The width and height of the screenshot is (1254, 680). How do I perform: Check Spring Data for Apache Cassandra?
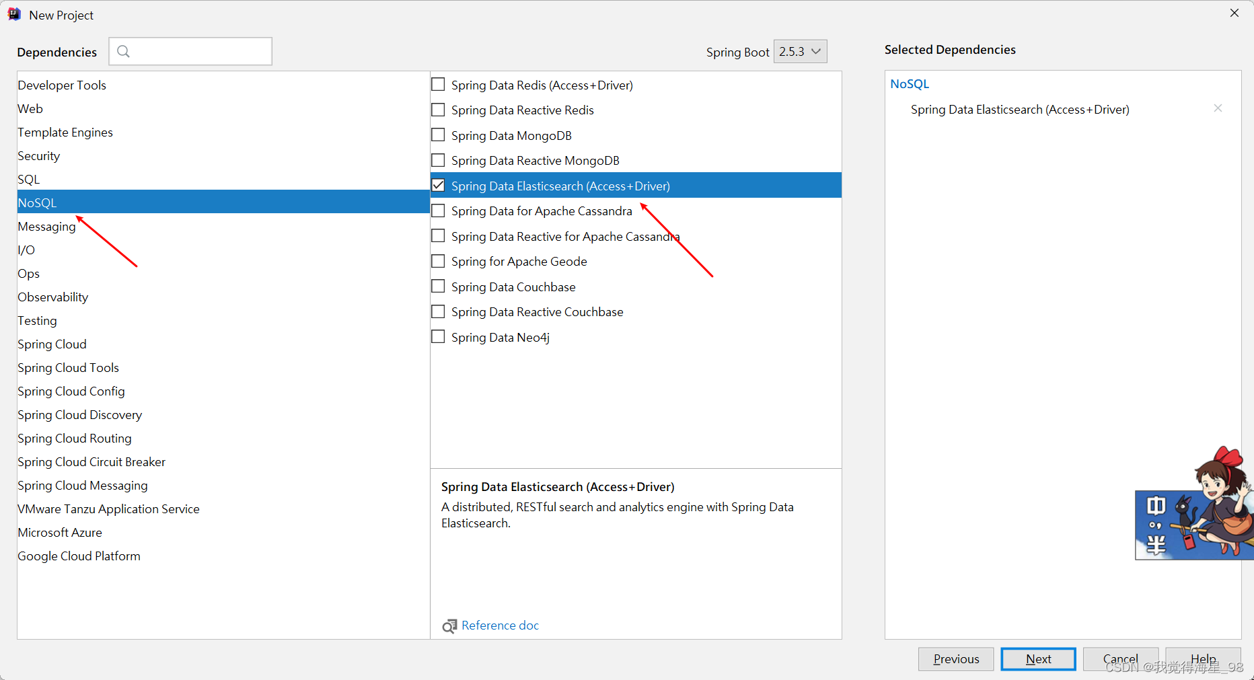(x=438, y=211)
